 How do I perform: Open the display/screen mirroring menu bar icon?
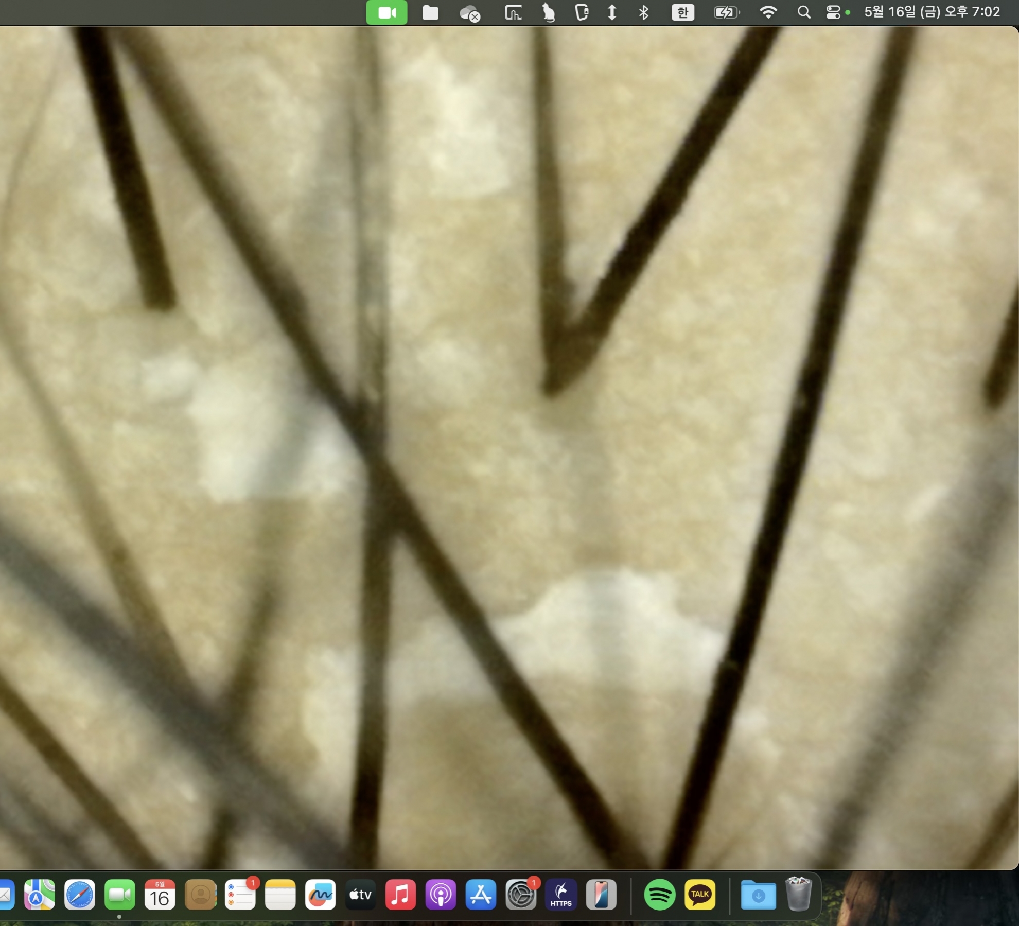click(x=513, y=12)
